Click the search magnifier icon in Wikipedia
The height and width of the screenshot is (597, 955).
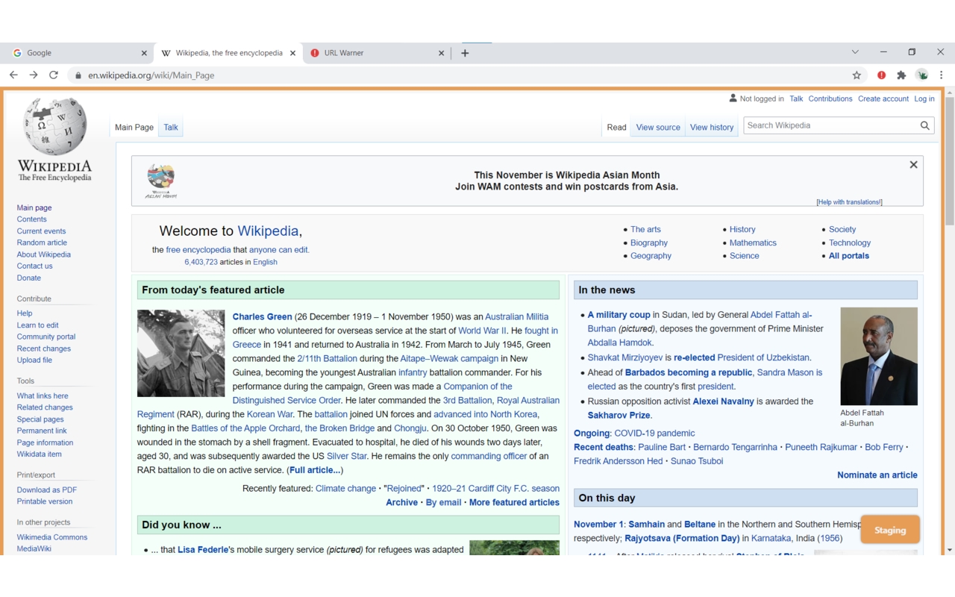(x=925, y=125)
